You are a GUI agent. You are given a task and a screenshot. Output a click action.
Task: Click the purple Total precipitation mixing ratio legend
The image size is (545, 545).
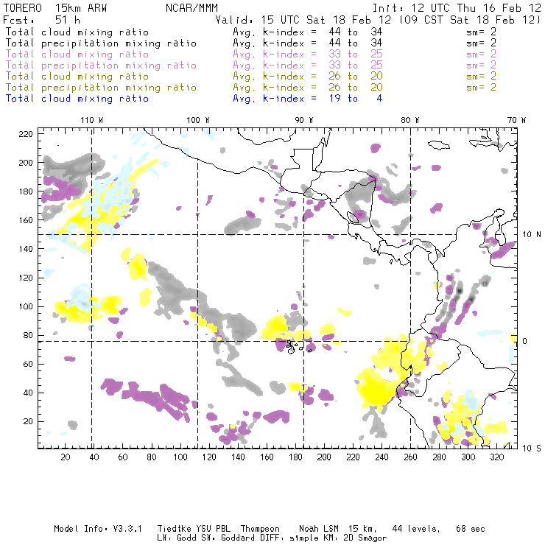coord(101,65)
